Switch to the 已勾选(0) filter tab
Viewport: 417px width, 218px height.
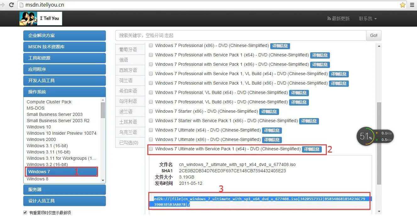(x=130, y=142)
